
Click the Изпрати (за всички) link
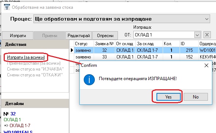[x=26, y=57]
